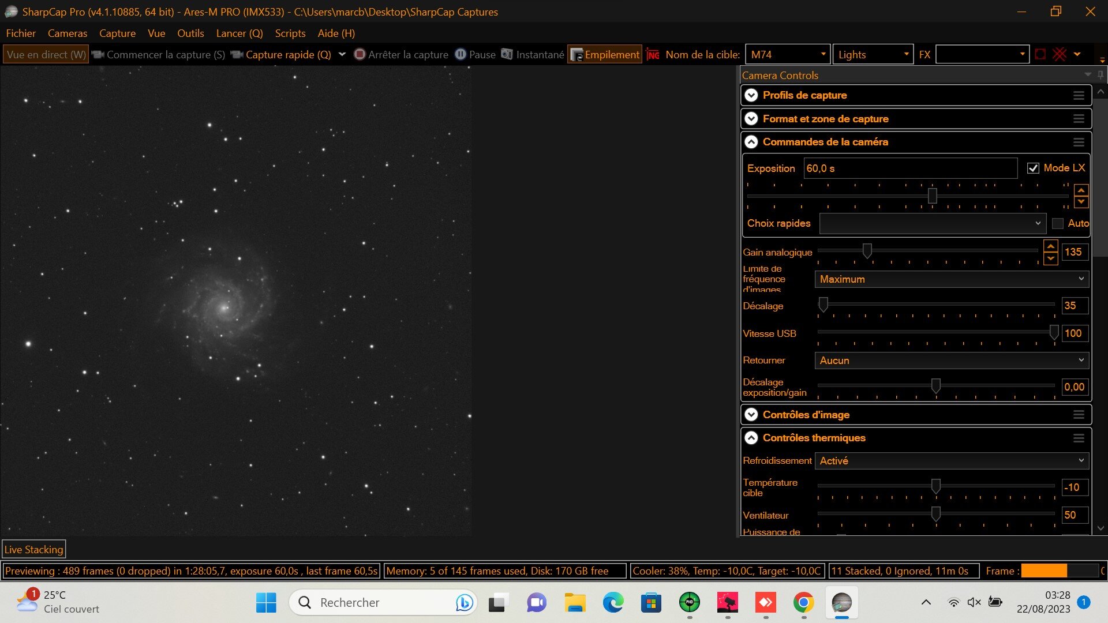This screenshot has height=623, width=1108.
Task: Open Google Chrome from the taskbar
Action: click(x=803, y=603)
